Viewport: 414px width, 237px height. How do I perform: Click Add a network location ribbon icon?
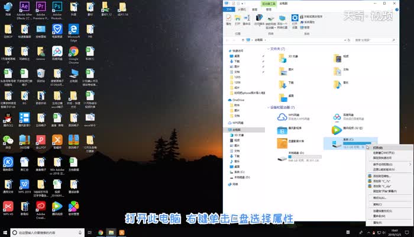tap(282, 22)
